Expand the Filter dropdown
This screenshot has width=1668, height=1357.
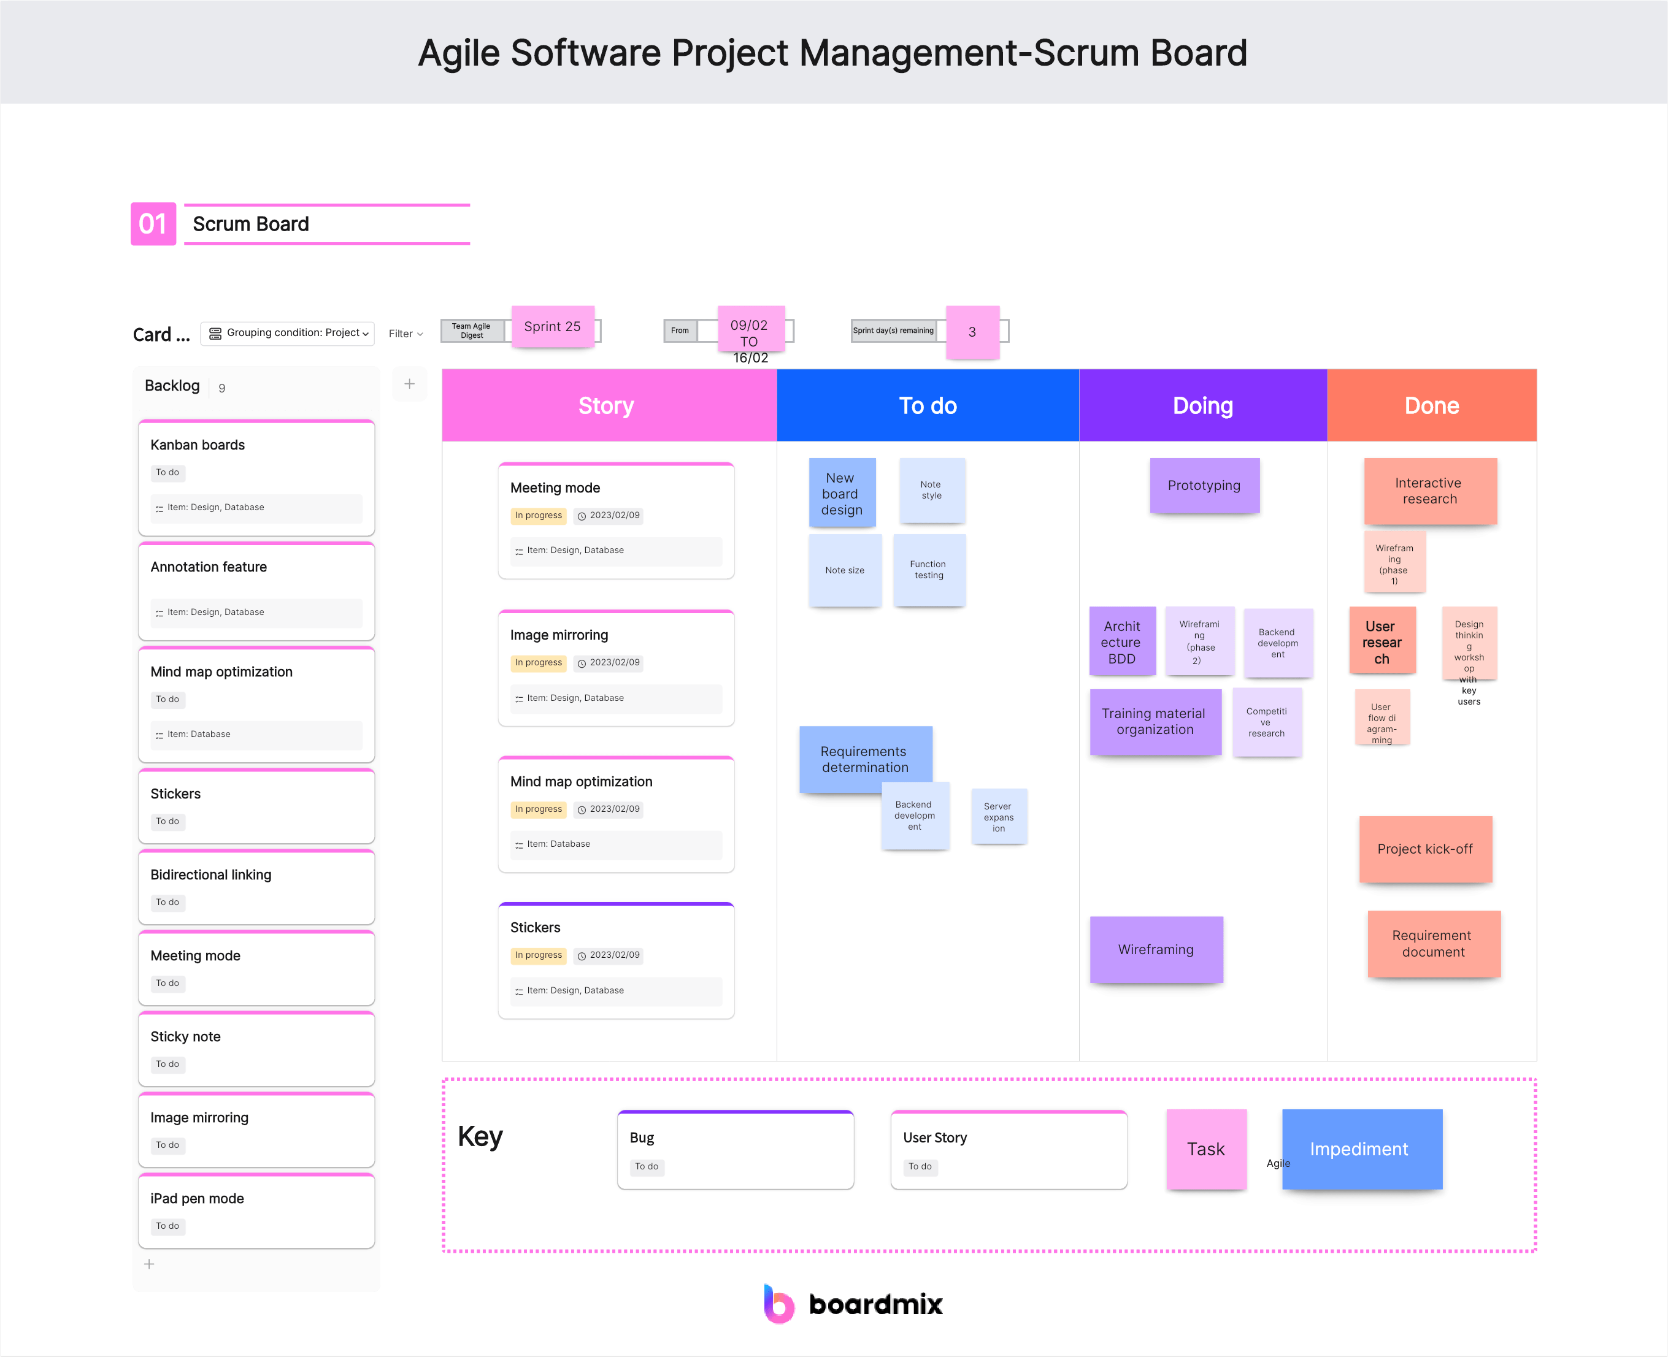(x=405, y=334)
